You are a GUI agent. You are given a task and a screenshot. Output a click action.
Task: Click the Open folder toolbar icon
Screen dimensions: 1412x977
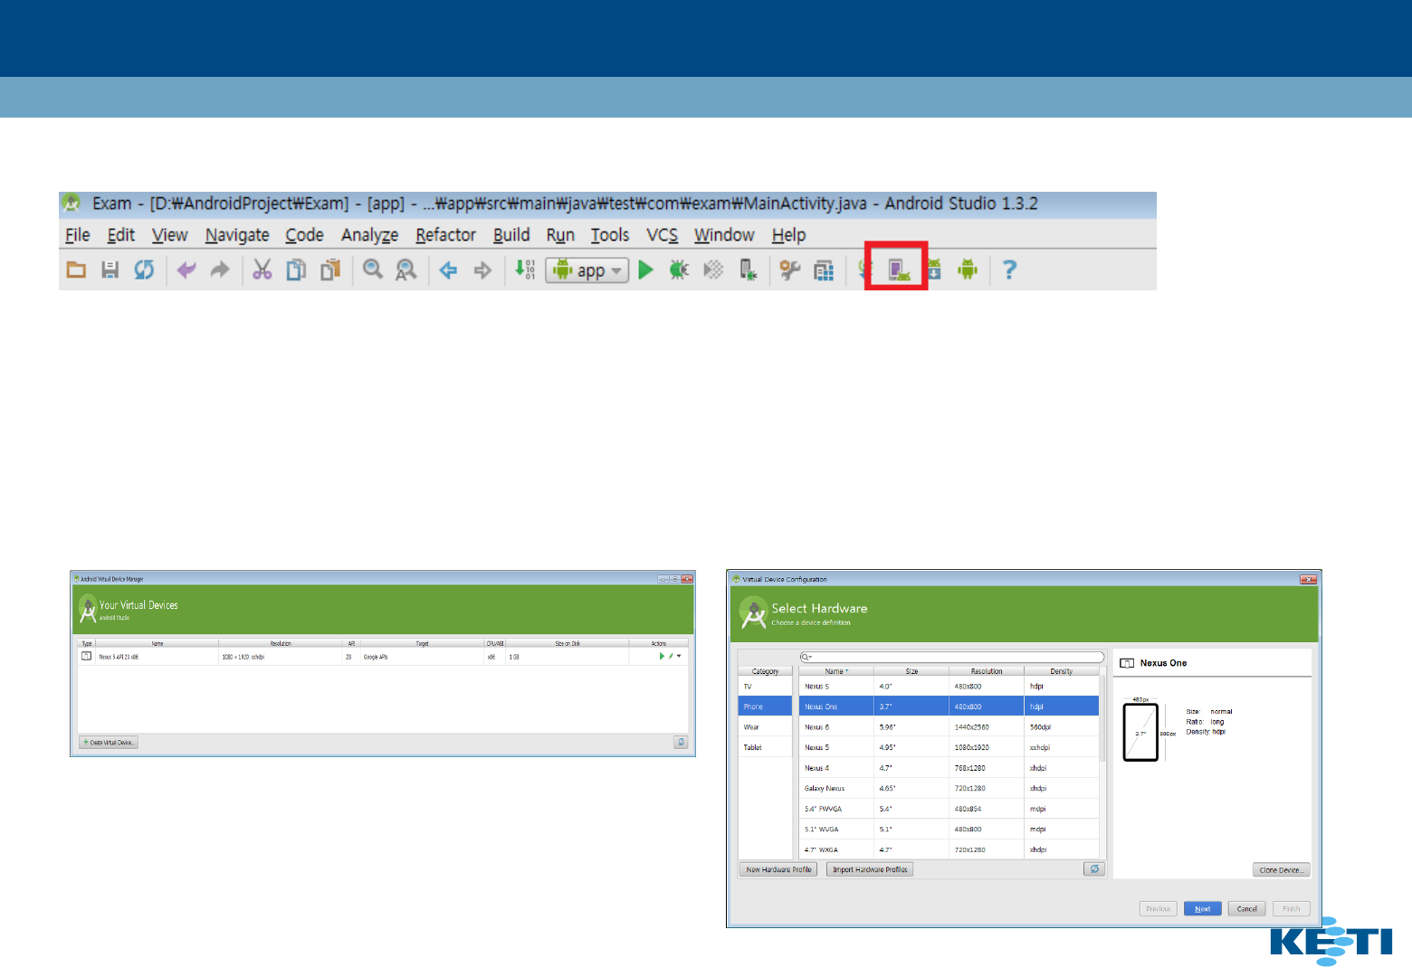(76, 270)
